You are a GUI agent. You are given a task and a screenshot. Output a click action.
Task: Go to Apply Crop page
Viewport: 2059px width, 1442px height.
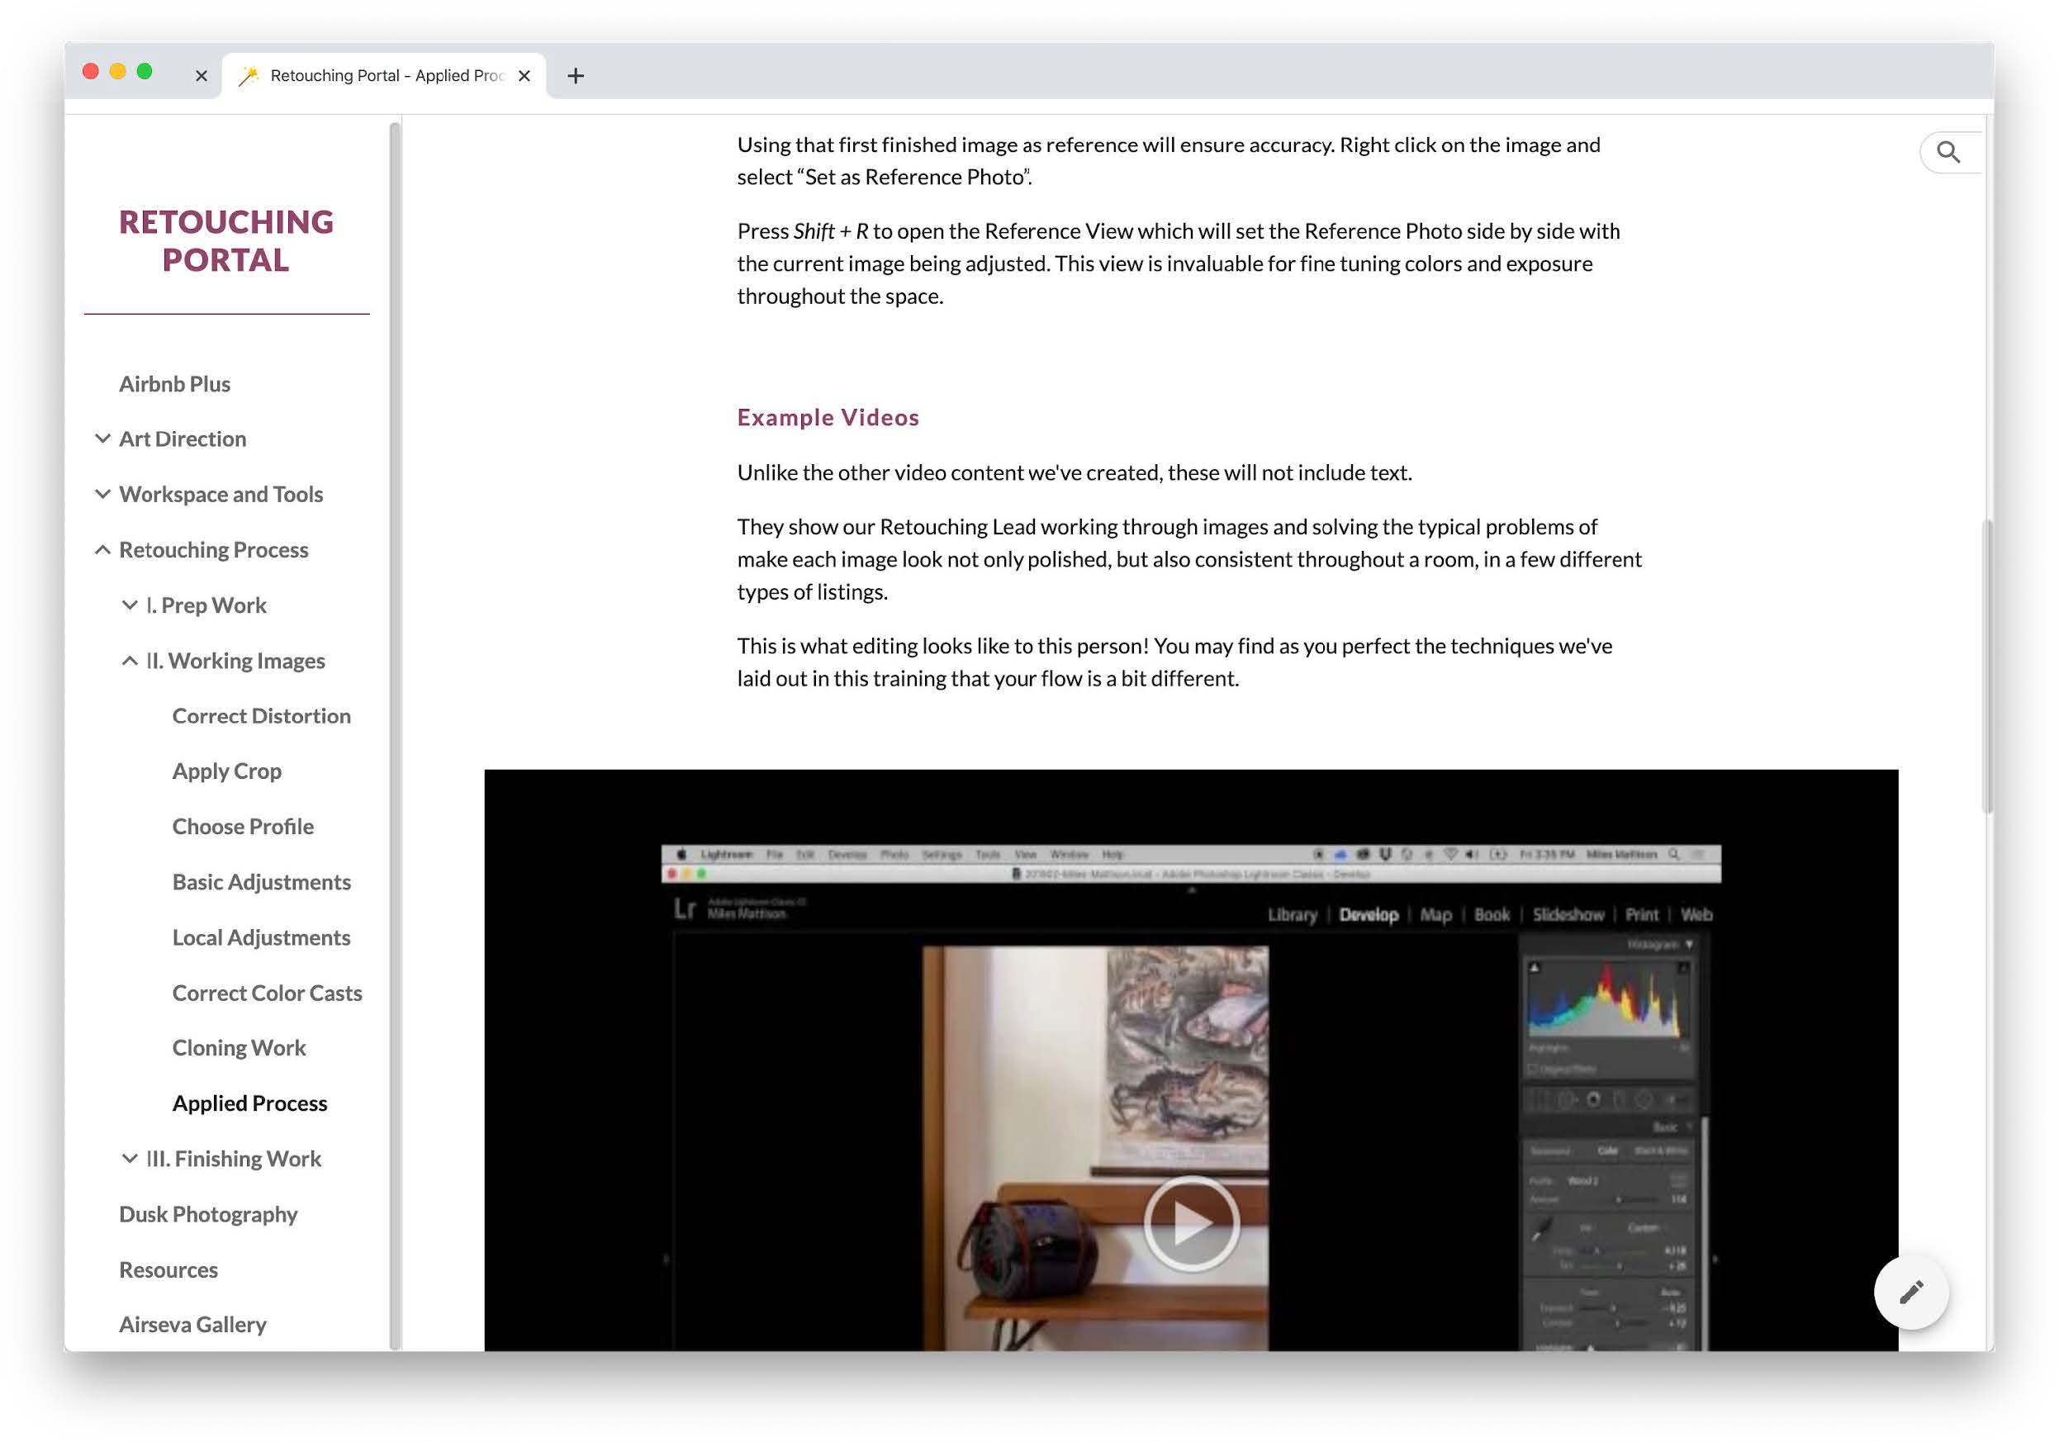click(227, 771)
